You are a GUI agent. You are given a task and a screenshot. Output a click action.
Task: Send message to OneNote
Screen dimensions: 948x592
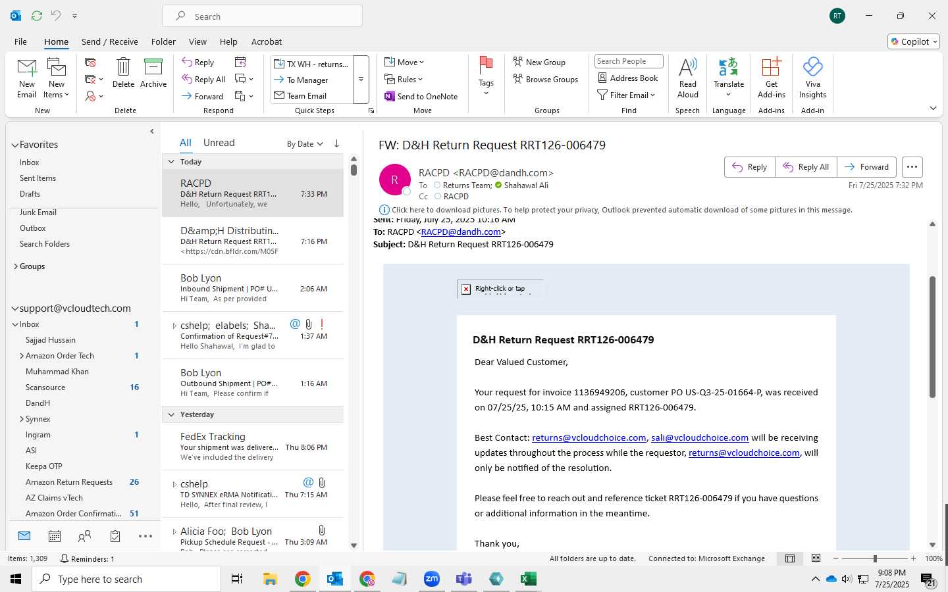[x=421, y=96]
